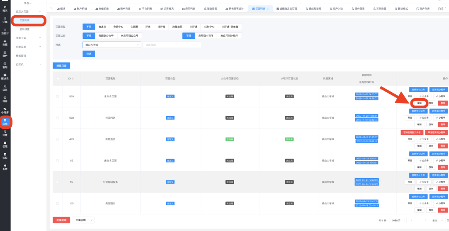Open the 小程序 icon in sidebar

coord(5,110)
